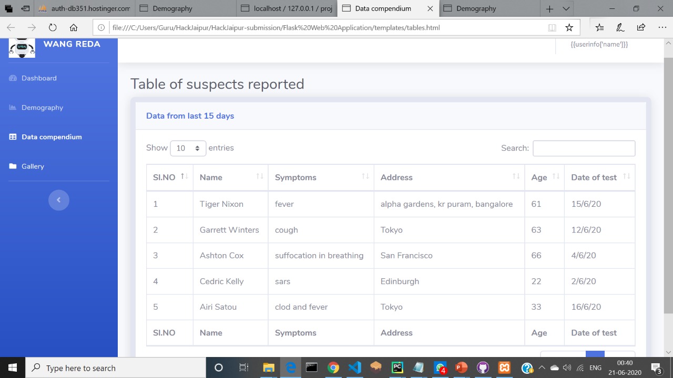Select the Garrett Winters name cell
Image resolution: width=673 pixels, height=378 pixels.
[231, 230]
